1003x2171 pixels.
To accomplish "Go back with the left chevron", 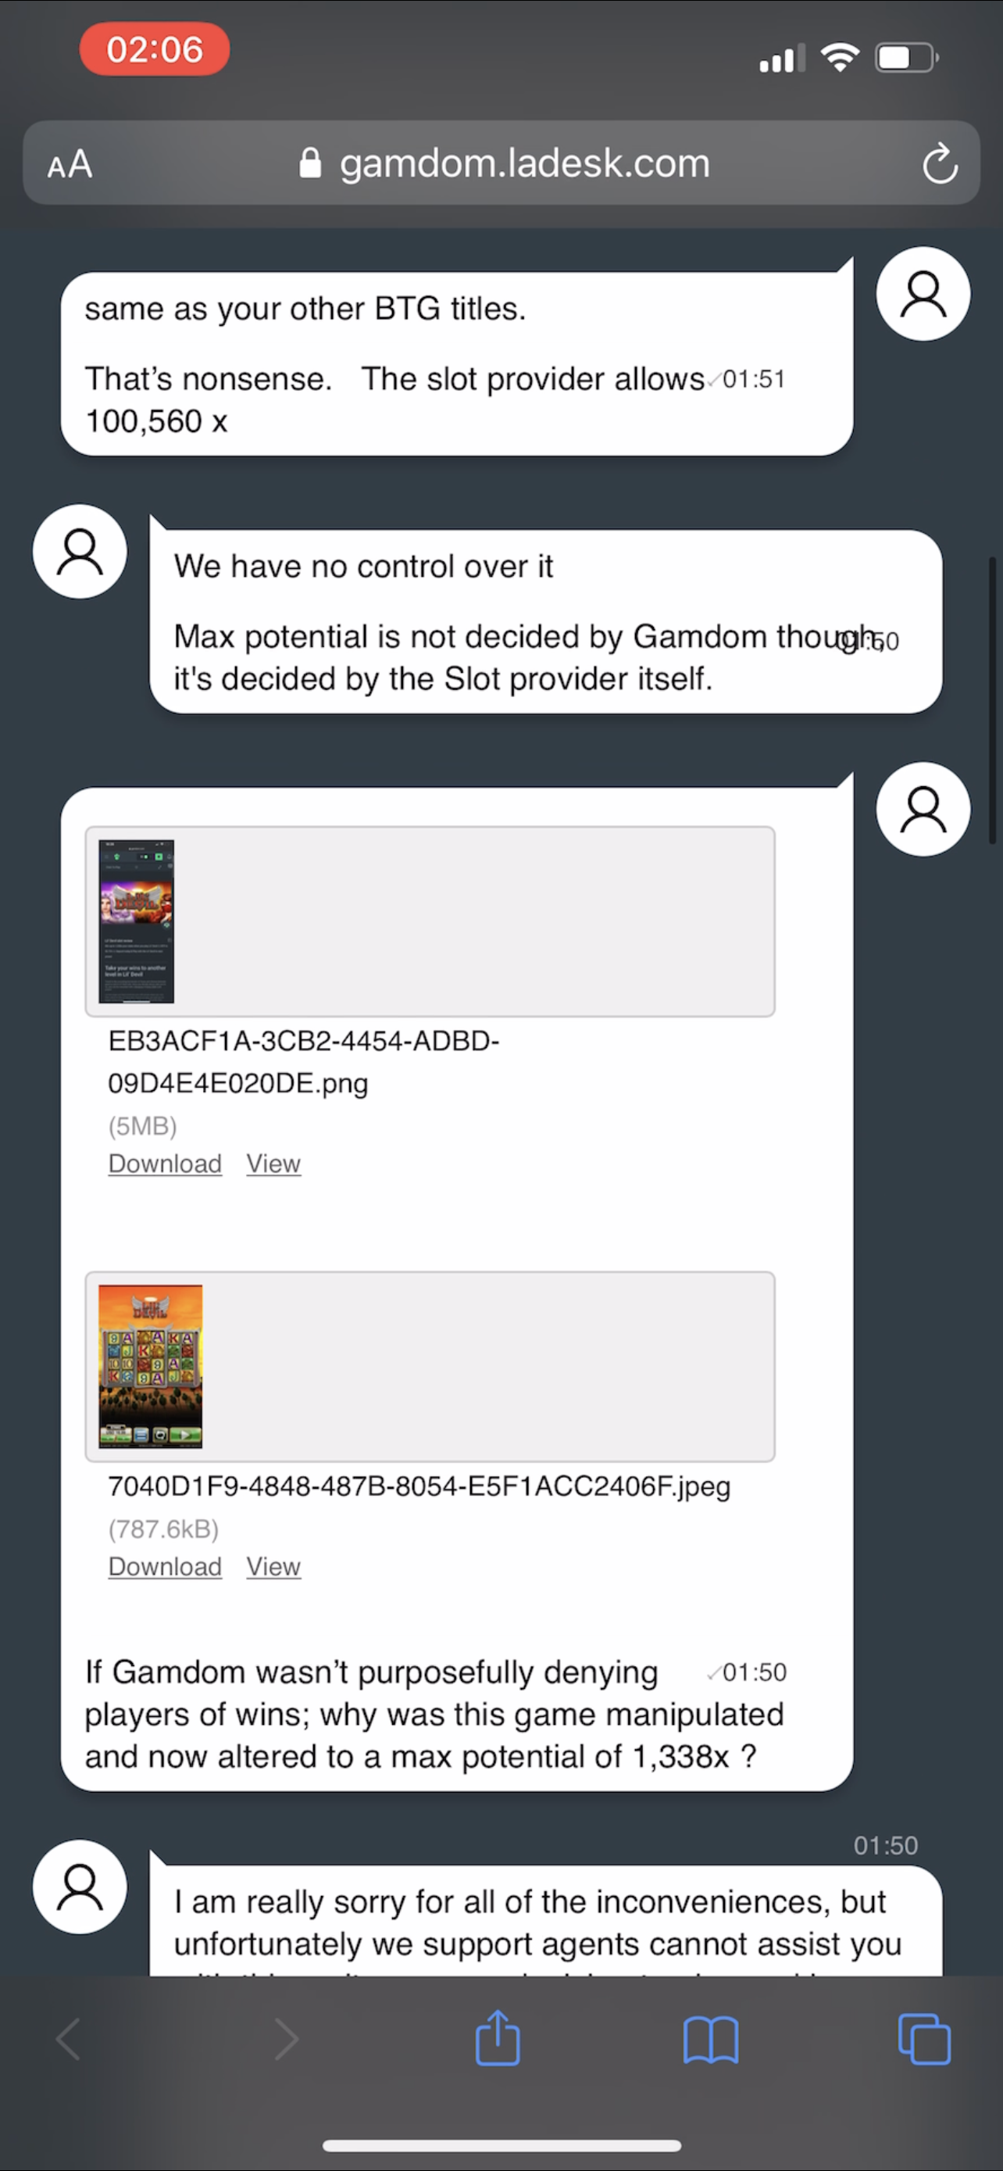I will (68, 2039).
